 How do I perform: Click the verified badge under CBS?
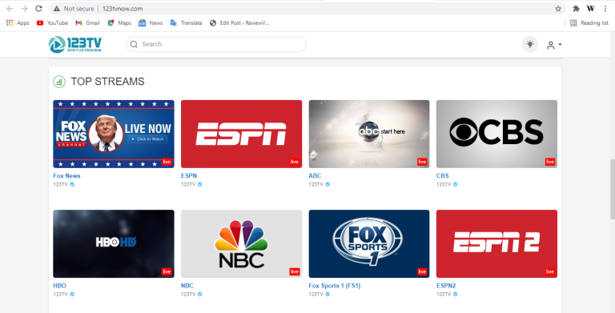pos(456,184)
